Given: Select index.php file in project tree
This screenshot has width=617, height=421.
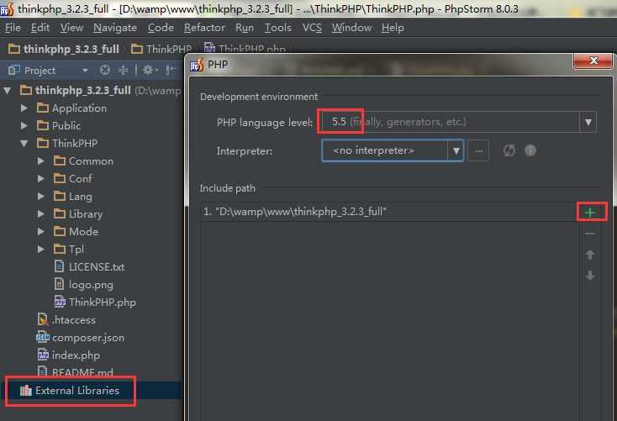Looking at the screenshot, I should coord(68,355).
